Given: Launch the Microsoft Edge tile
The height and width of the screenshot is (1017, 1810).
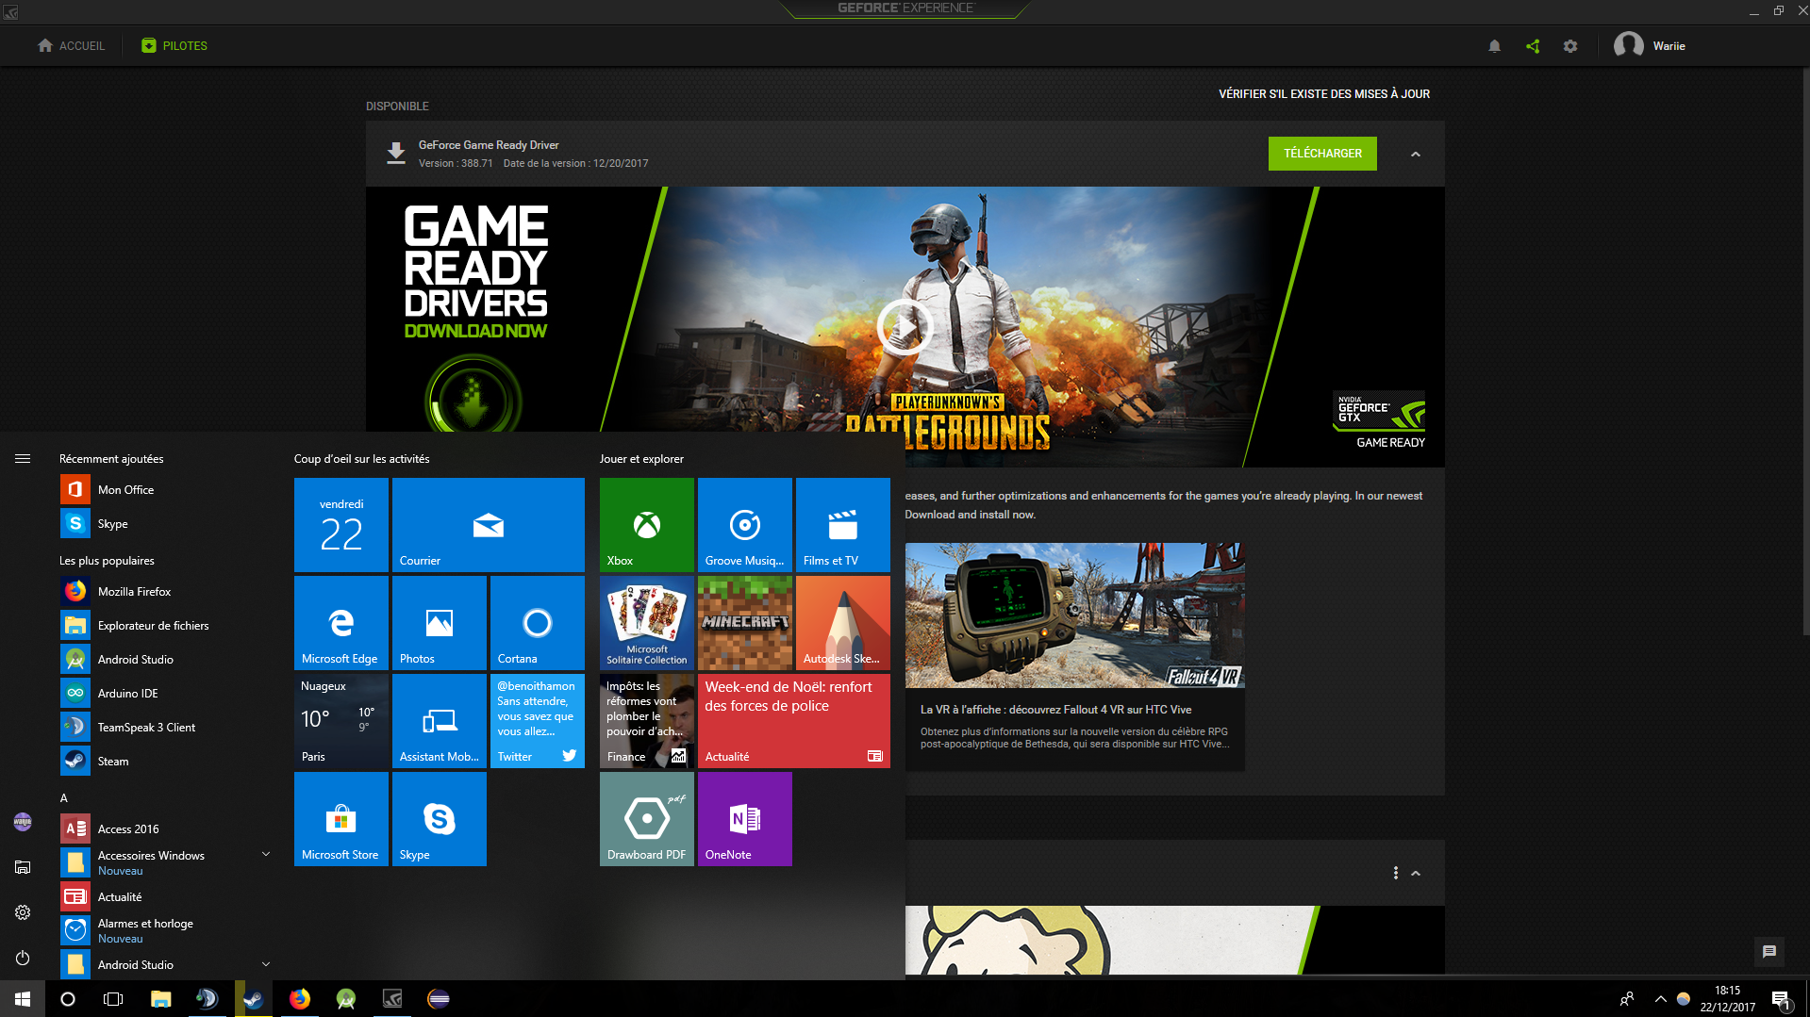Looking at the screenshot, I should click(x=341, y=623).
